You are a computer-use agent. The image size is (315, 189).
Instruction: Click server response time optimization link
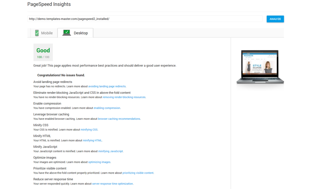pos(112,184)
